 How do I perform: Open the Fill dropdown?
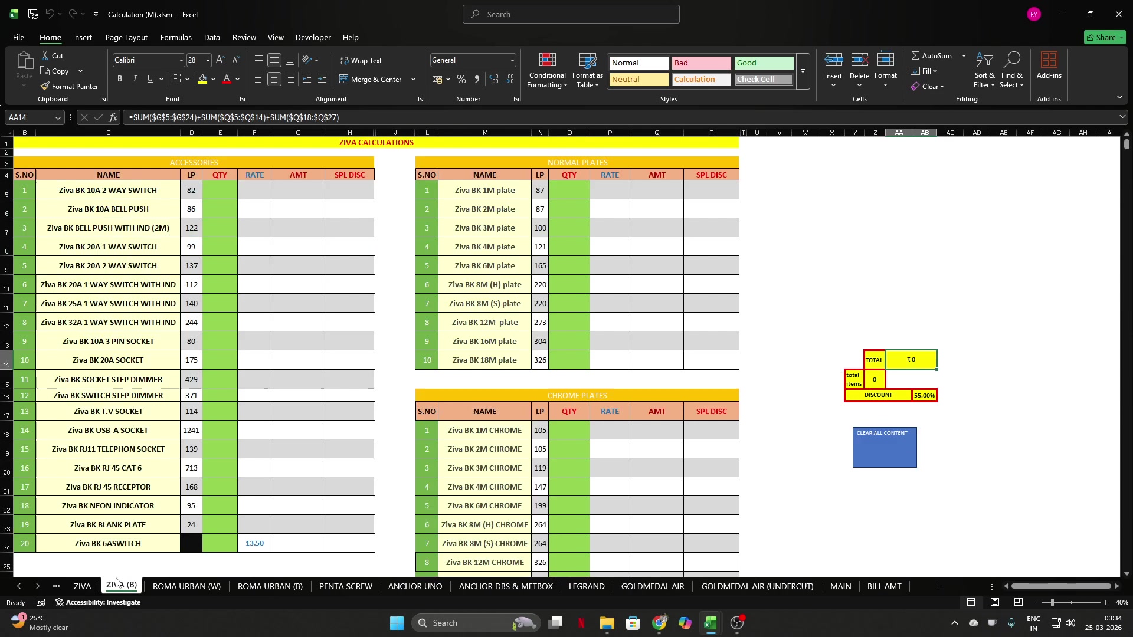(924, 71)
